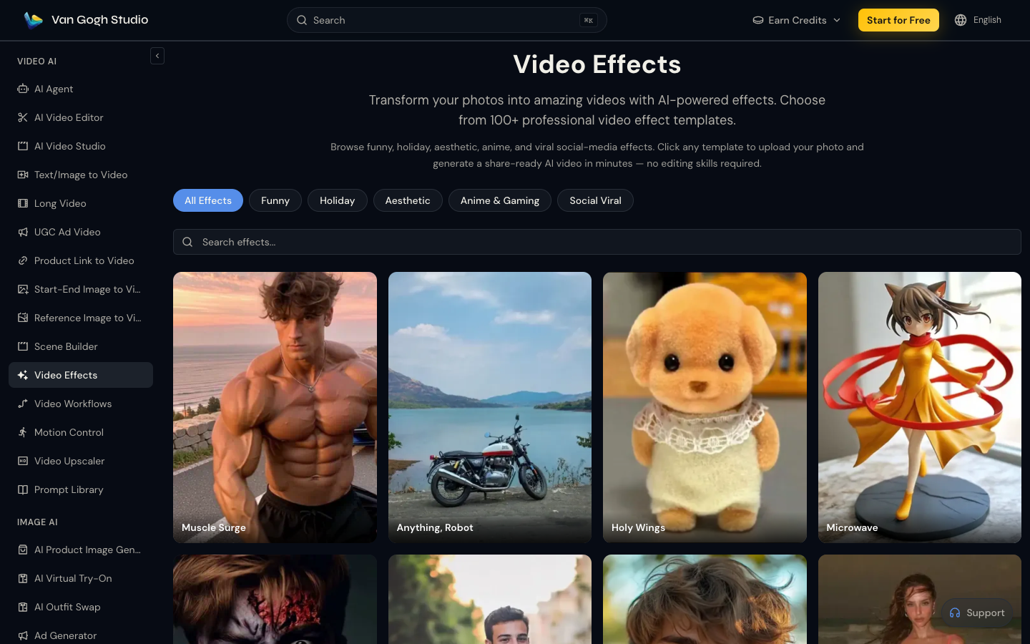Launch UGC Ad Video megaphone icon
The height and width of the screenshot is (644, 1030).
coord(23,232)
